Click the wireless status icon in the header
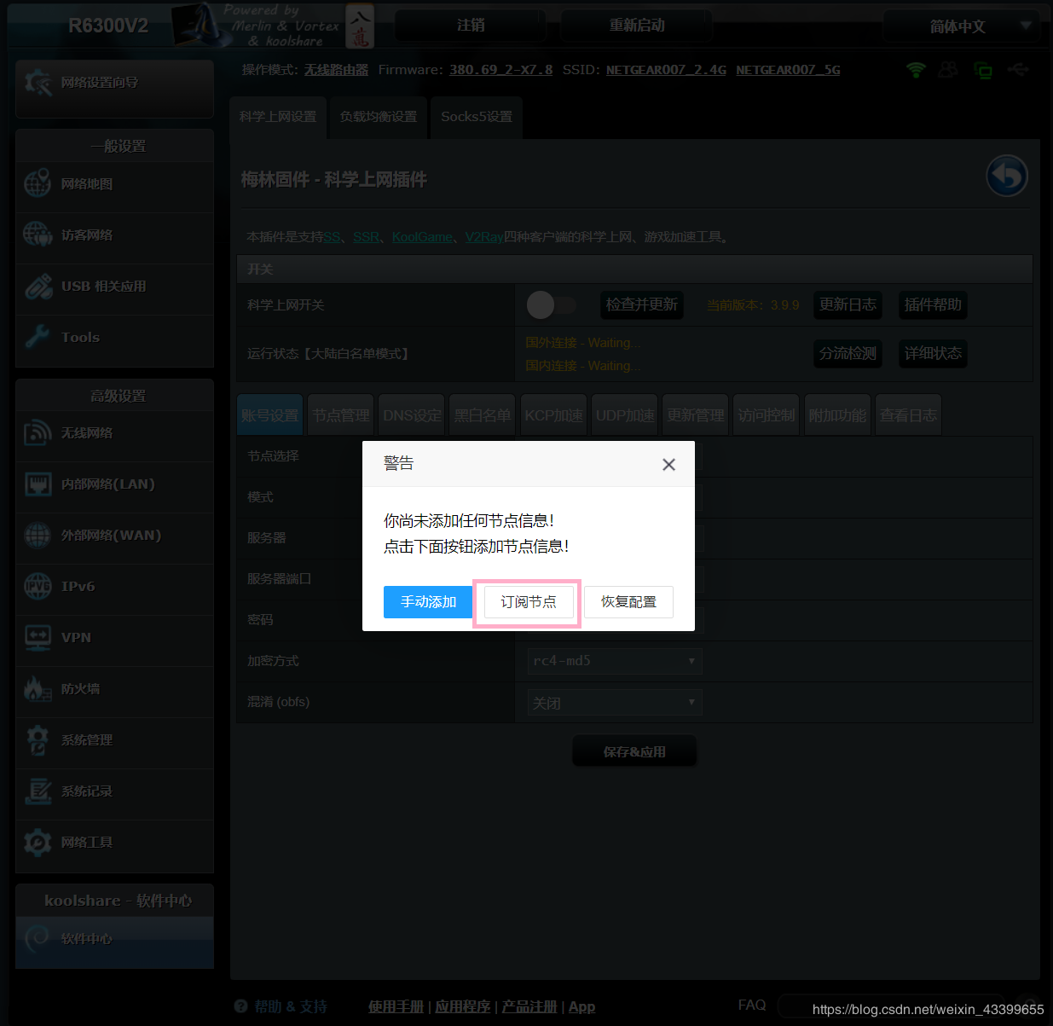Image resolution: width=1053 pixels, height=1026 pixels. [915, 70]
